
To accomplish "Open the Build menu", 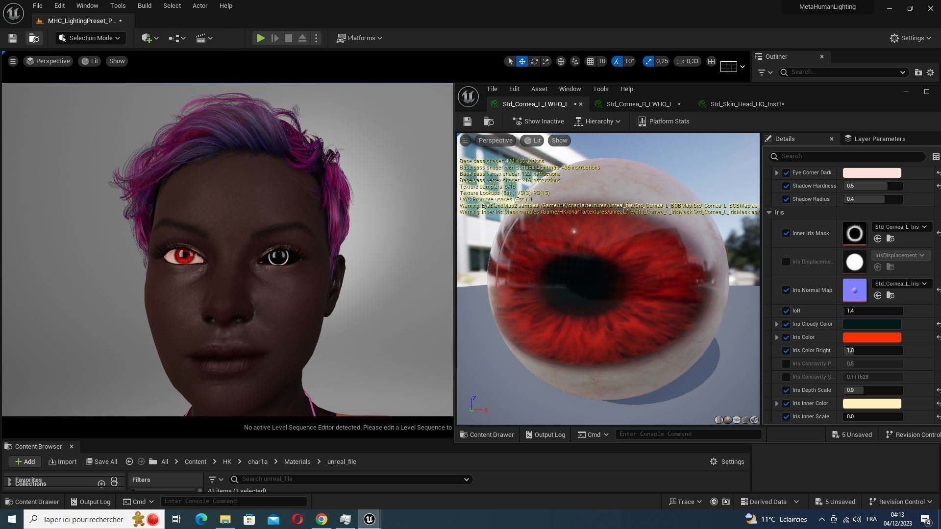I will (x=144, y=6).
